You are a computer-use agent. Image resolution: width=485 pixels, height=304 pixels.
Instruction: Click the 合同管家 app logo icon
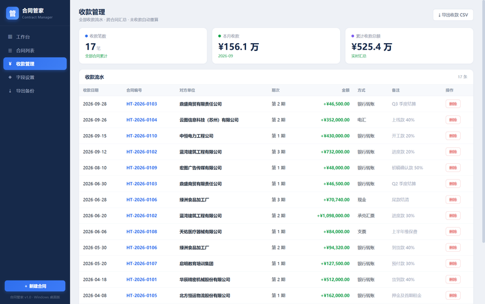(12, 13)
